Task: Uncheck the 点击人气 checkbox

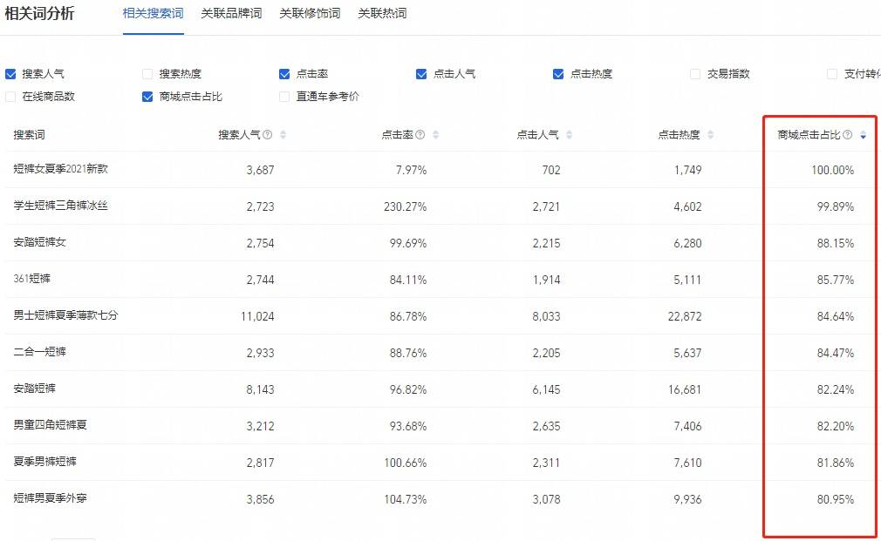Action: [421, 74]
